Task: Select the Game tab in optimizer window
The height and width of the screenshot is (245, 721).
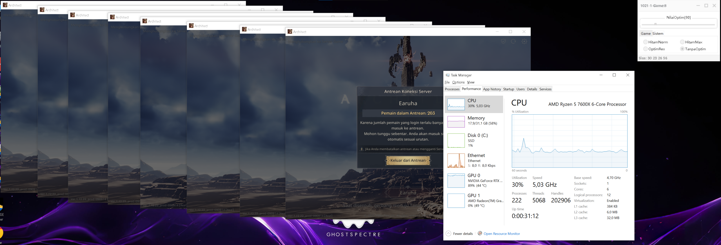Action: click(x=646, y=33)
